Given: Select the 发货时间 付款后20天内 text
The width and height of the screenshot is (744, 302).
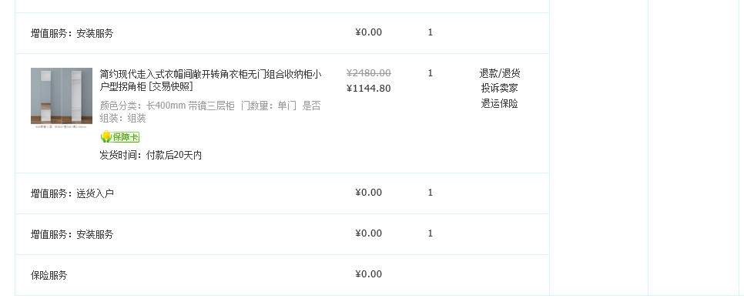Looking at the screenshot, I should (x=150, y=156).
